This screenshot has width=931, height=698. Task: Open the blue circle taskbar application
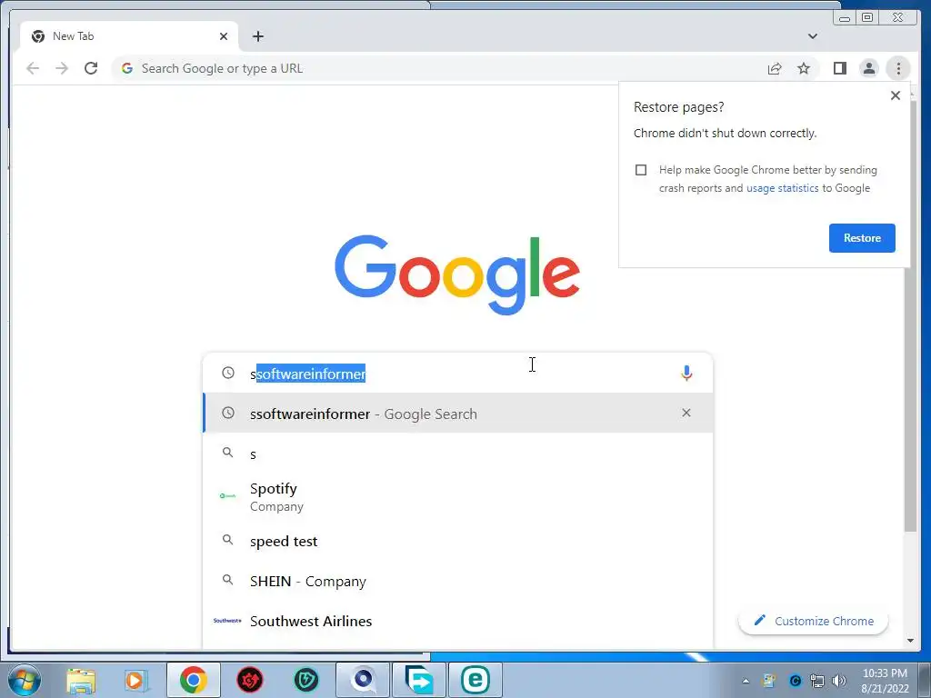click(x=363, y=680)
